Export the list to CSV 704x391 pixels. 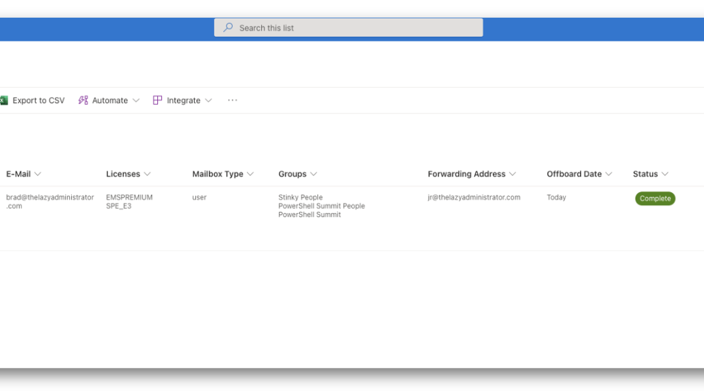coord(33,100)
